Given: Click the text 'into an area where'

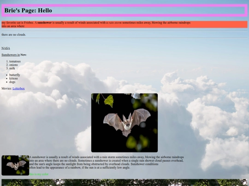Looking at the screenshot, I should pyautogui.click(x=13, y=26).
